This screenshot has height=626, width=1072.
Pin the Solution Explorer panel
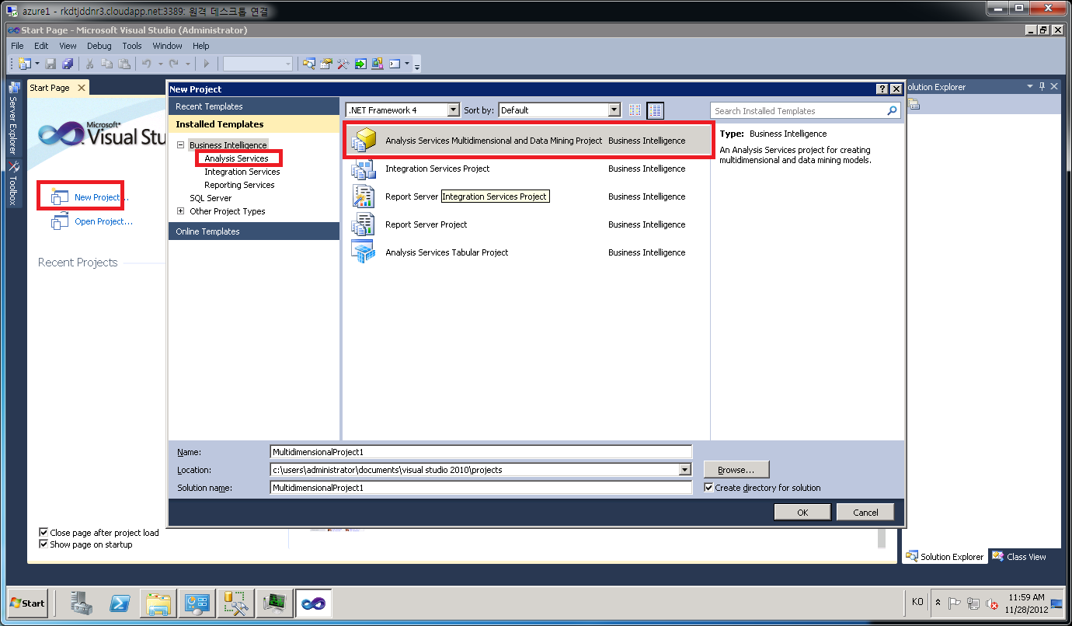[x=1042, y=86]
